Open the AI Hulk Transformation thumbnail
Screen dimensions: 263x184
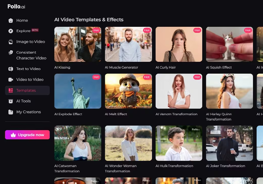[x=179, y=143]
